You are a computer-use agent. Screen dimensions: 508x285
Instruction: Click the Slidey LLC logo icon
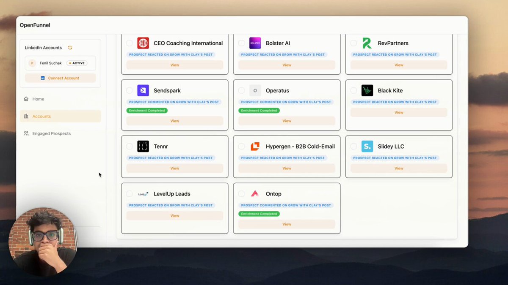click(367, 147)
